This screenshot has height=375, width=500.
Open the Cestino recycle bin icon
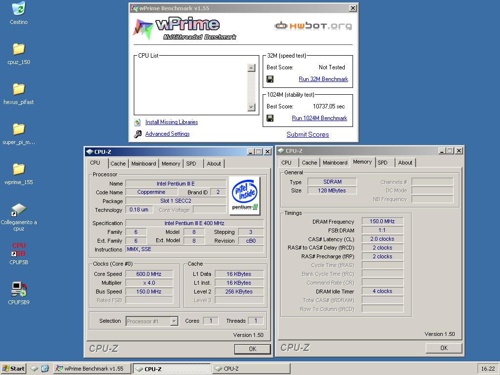click(19, 9)
